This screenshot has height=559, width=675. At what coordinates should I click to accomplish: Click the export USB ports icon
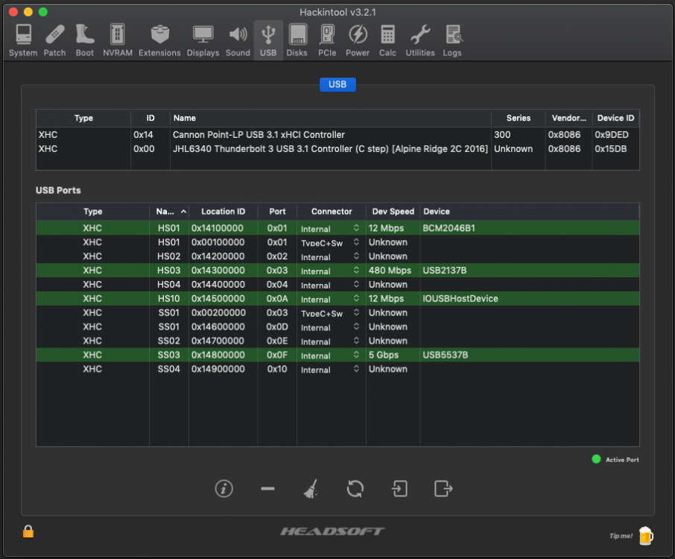pyautogui.click(x=443, y=488)
